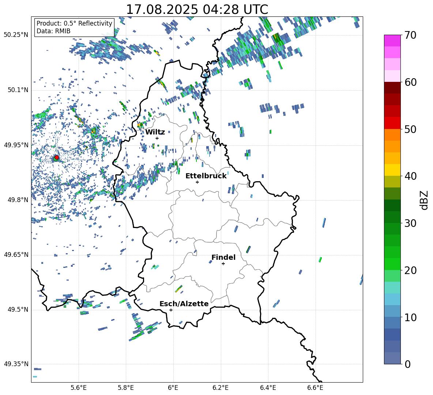Click the Ettelbruck station cross marker
The image size is (433, 395).
(x=197, y=182)
